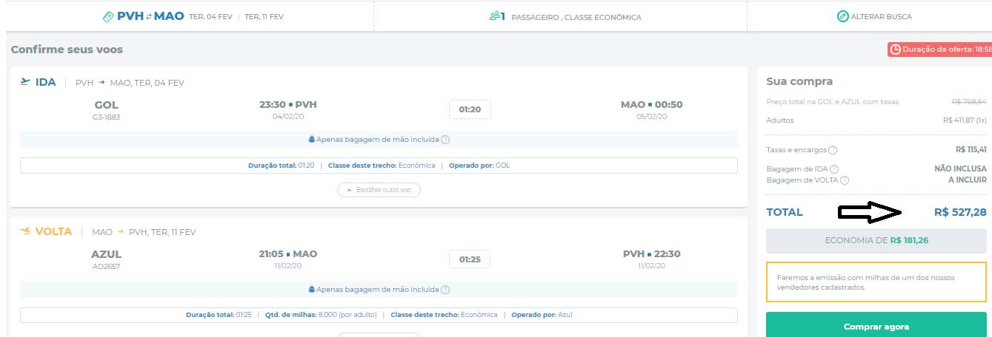Open the passageiro and classe econômica section

pos(565,16)
